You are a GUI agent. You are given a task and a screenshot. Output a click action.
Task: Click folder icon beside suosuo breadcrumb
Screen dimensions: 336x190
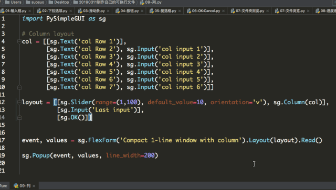(x=28, y=2)
